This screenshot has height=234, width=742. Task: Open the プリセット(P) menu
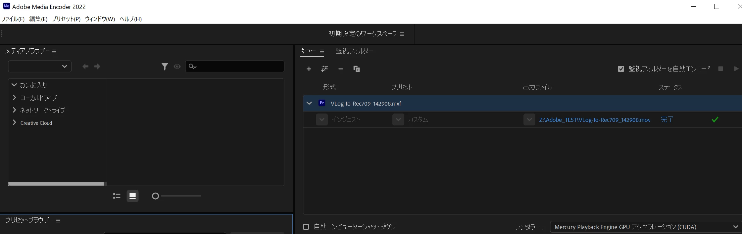point(66,19)
